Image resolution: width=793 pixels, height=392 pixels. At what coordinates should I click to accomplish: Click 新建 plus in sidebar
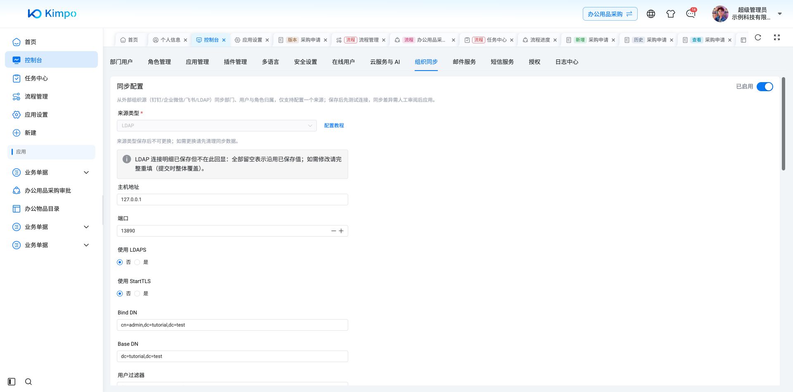pyautogui.click(x=51, y=132)
